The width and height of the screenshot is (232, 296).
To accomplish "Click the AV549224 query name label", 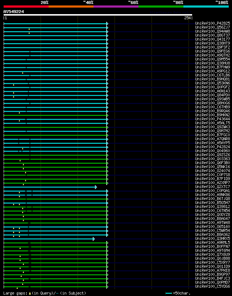I will coord(14,12).
